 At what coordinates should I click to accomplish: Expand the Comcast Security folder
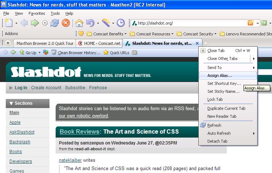click(x=197, y=34)
